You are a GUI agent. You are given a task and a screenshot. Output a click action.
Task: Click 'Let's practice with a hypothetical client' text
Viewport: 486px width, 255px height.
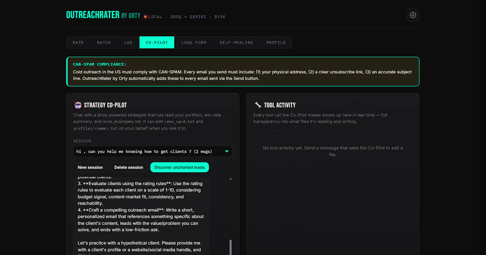click(119, 243)
